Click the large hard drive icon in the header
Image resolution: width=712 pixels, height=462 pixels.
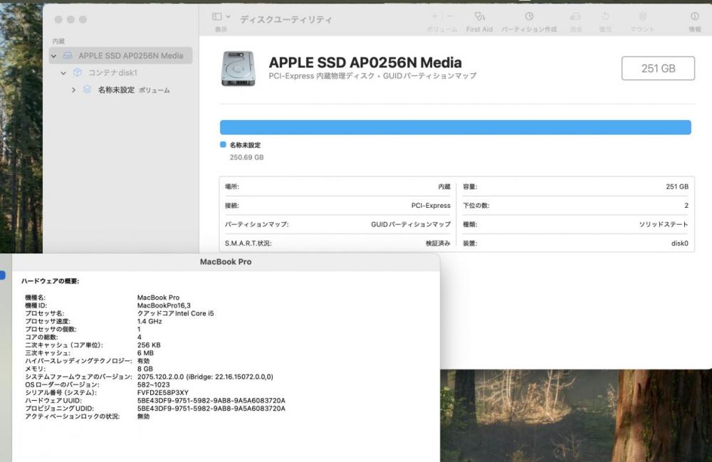(x=239, y=68)
